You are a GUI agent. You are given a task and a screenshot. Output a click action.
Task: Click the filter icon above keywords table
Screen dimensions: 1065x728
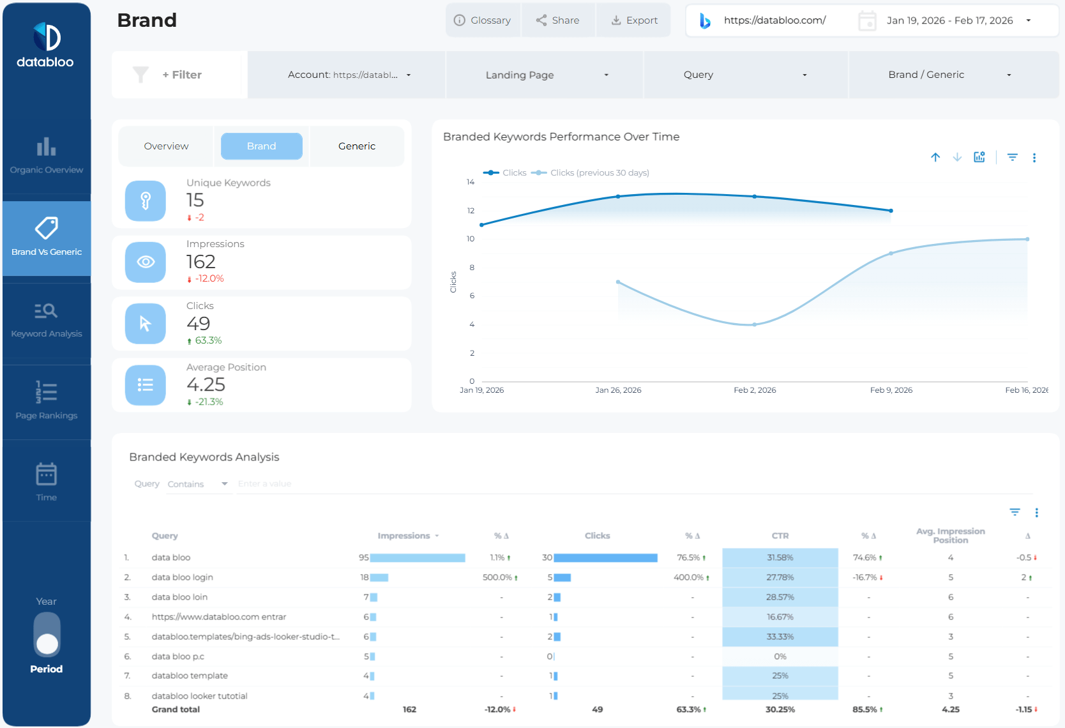1015,512
